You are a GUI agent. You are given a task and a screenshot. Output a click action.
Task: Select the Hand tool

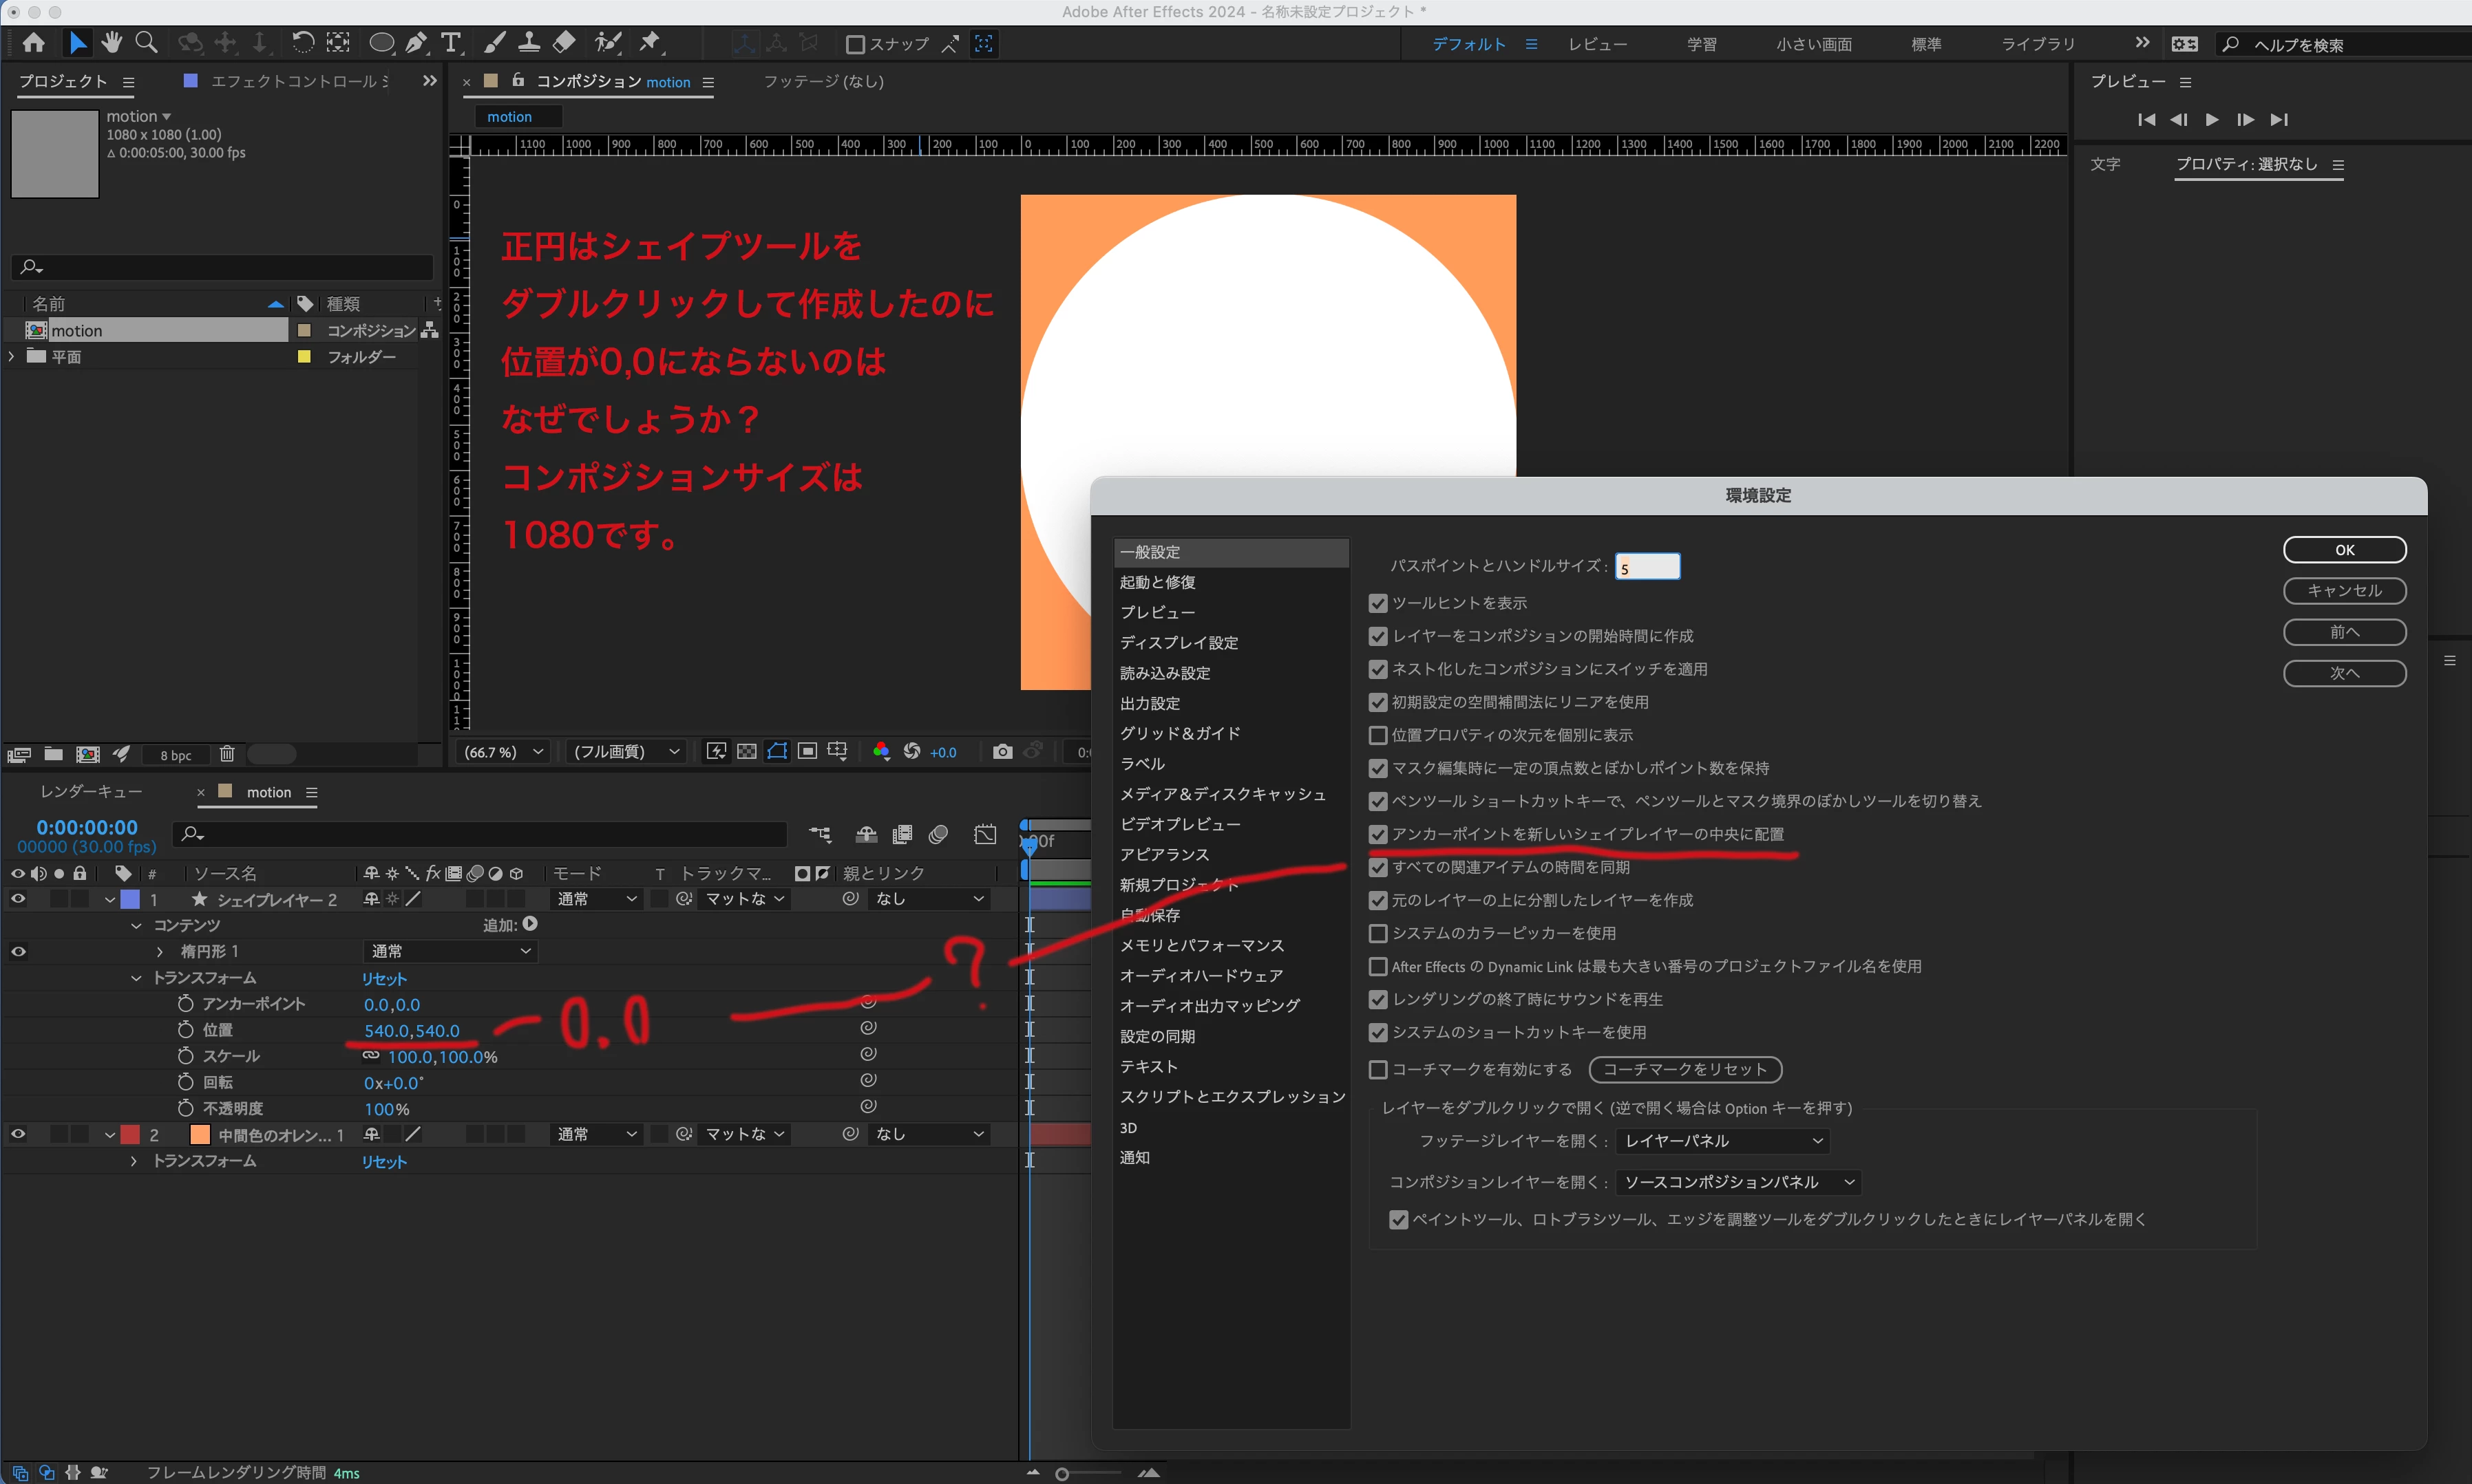112,43
